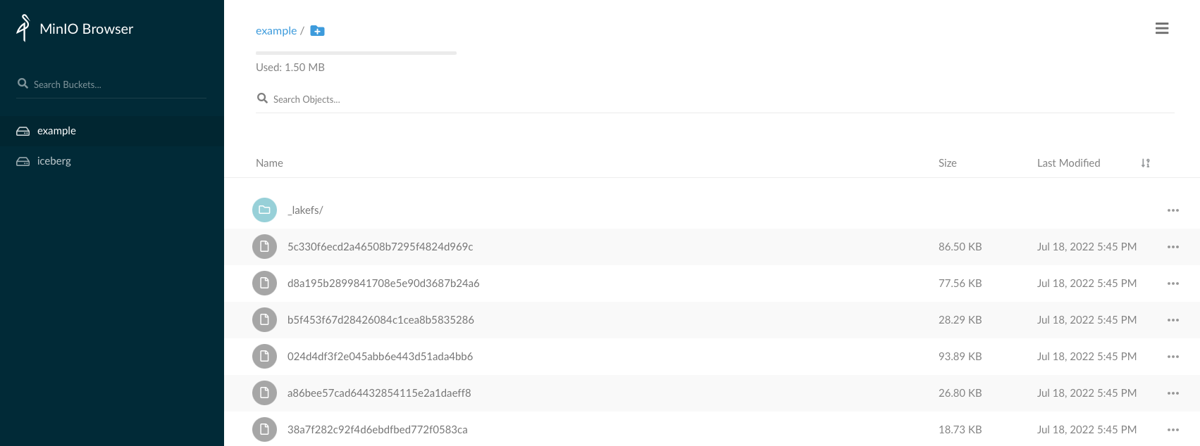The height and width of the screenshot is (446, 1200).
Task: Toggle the sort order icon beside Last Modified
Action: point(1145,163)
